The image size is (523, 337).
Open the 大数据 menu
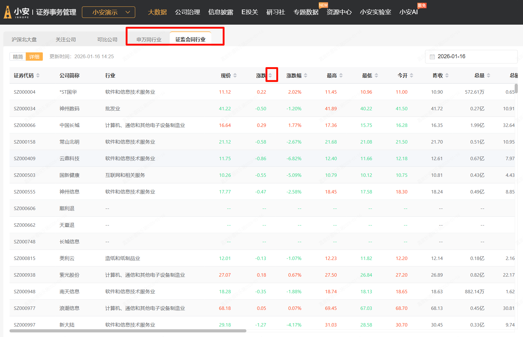point(157,12)
